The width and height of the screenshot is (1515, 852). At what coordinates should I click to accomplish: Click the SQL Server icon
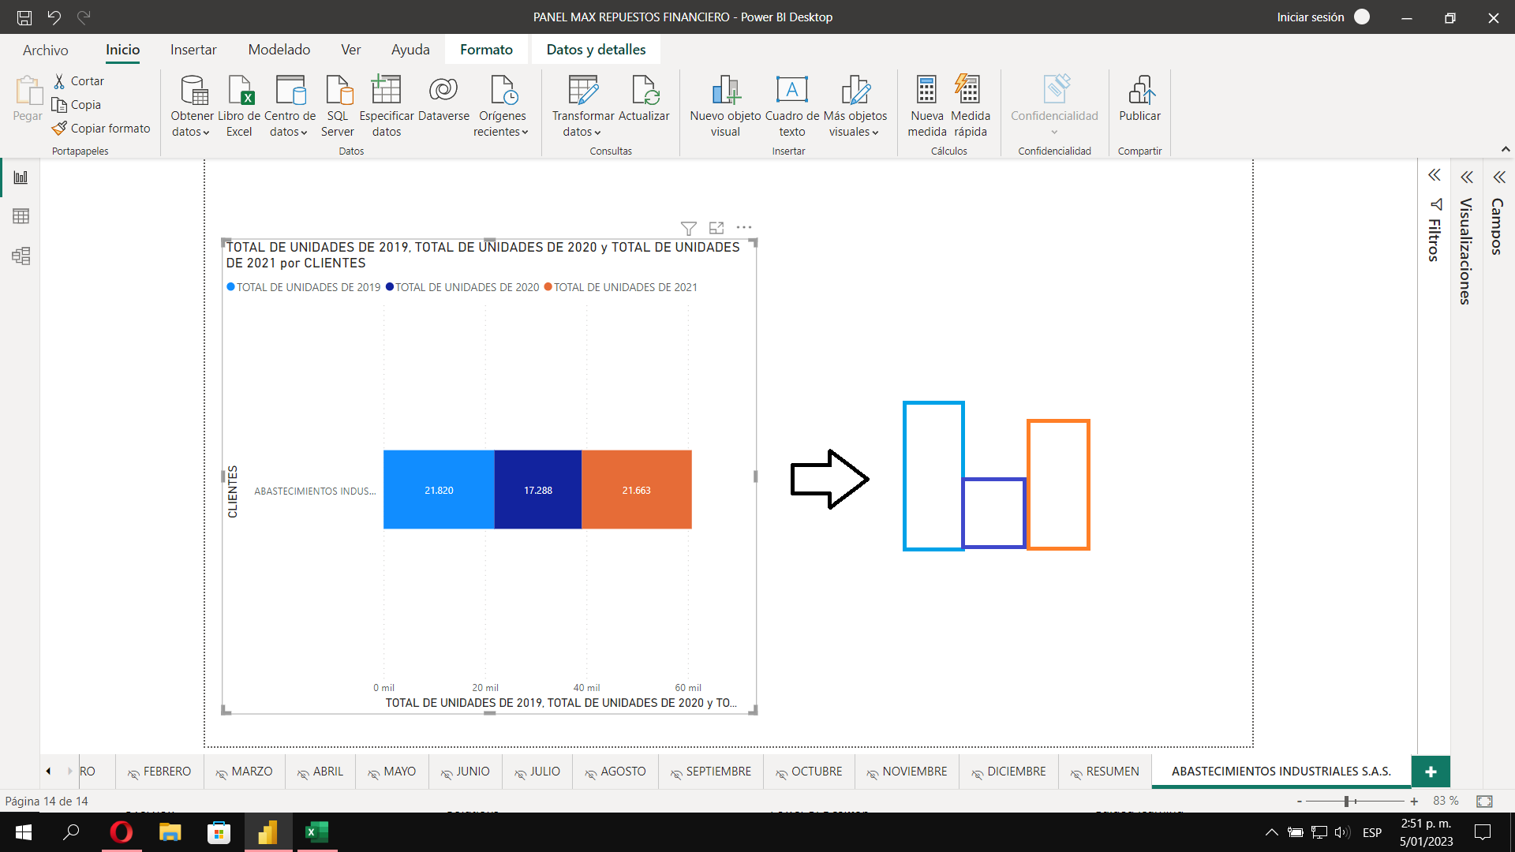[x=338, y=106]
